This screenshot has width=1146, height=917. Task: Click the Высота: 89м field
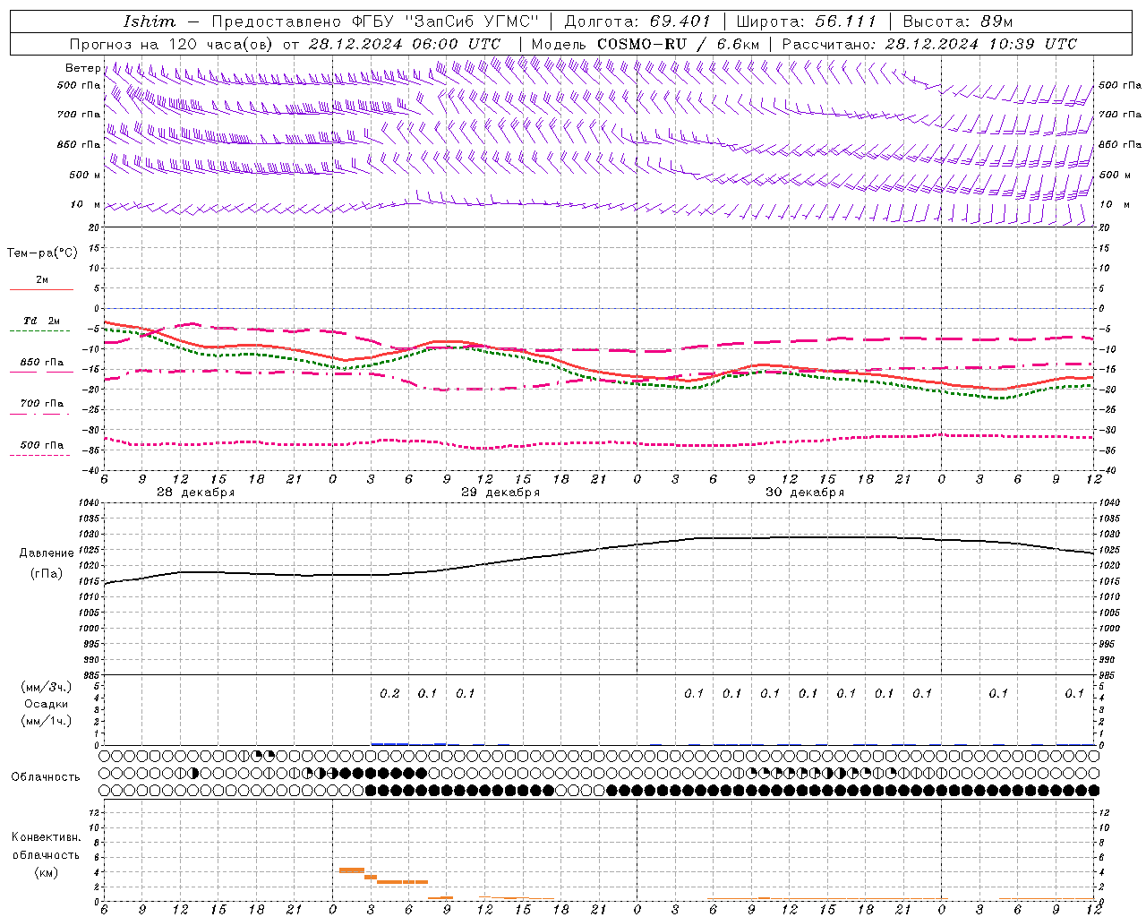pyautogui.click(x=957, y=21)
